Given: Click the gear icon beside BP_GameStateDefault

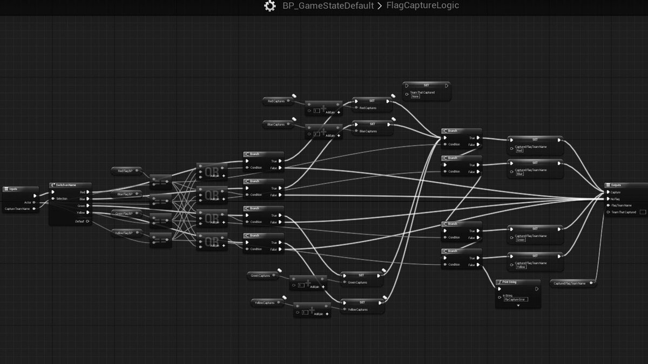Looking at the screenshot, I should tap(269, 6).
